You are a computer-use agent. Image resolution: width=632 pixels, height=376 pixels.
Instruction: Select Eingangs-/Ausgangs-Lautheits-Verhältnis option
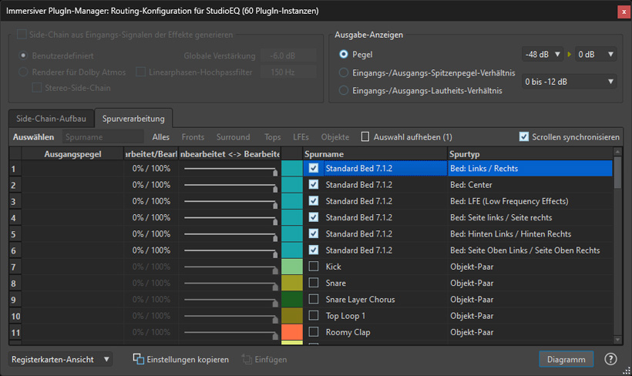click(x=344, y=90)
